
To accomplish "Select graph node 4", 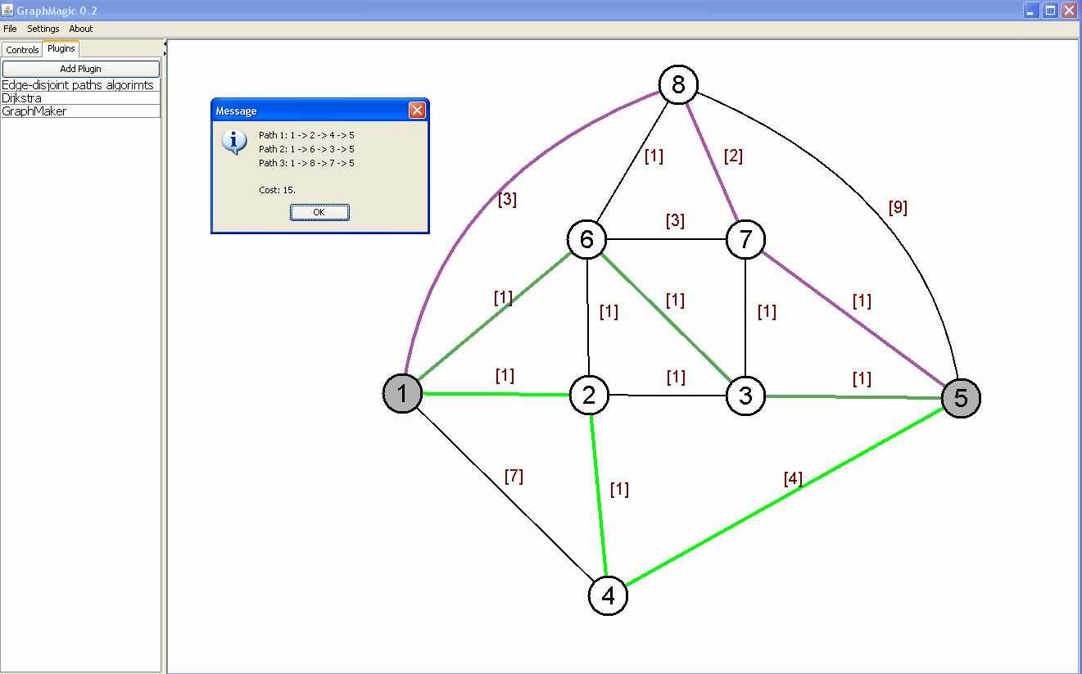I will tap(608, 595).
